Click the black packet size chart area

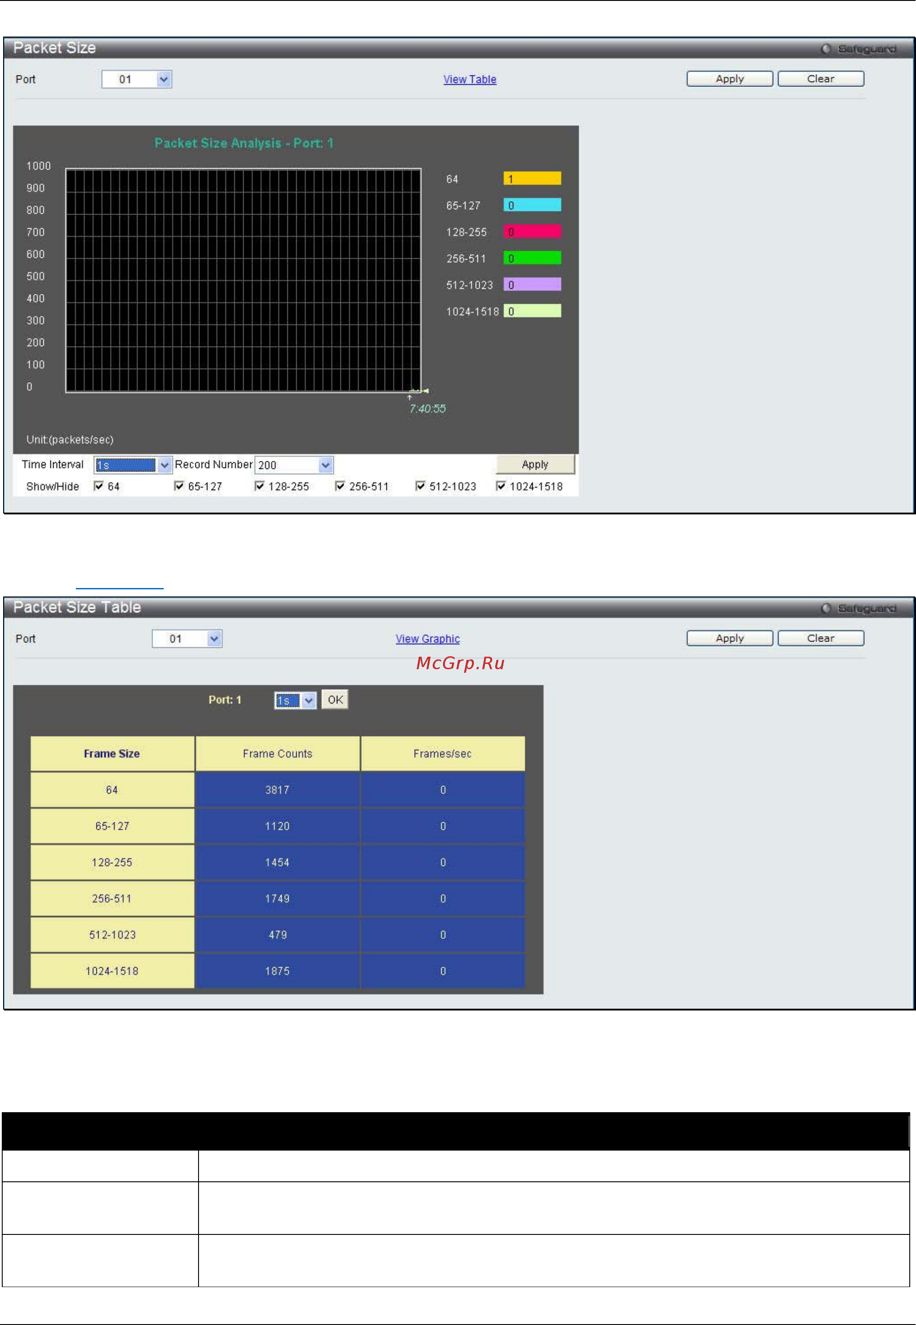coord(243,281)
